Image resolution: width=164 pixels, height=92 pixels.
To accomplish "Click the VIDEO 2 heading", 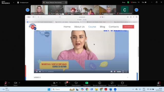I will 37,77.
